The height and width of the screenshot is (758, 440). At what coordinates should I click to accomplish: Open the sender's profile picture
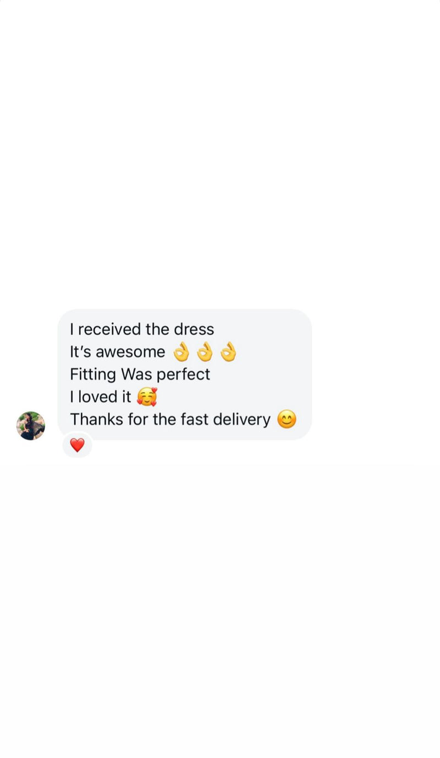click(x=31, y=426)
